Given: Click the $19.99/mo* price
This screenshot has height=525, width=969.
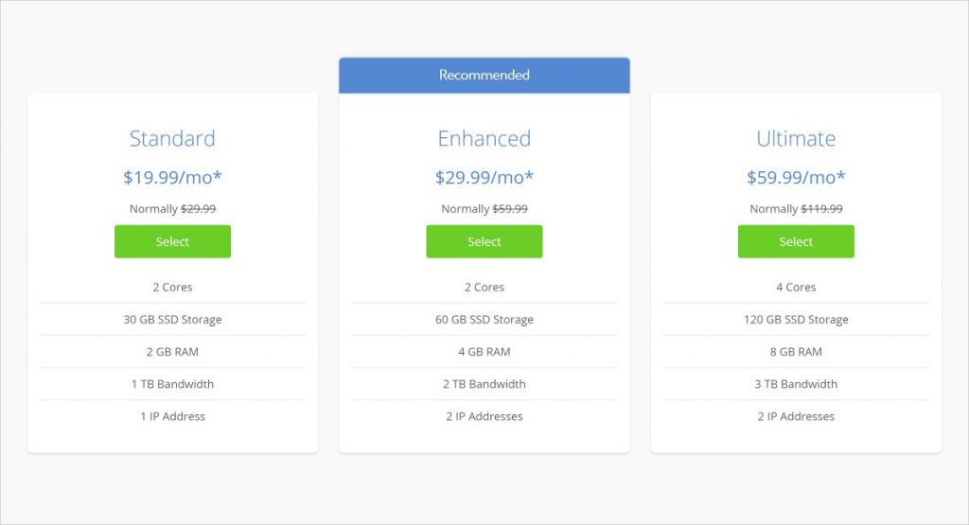Looking at the screenshot, I should [172, 177].
